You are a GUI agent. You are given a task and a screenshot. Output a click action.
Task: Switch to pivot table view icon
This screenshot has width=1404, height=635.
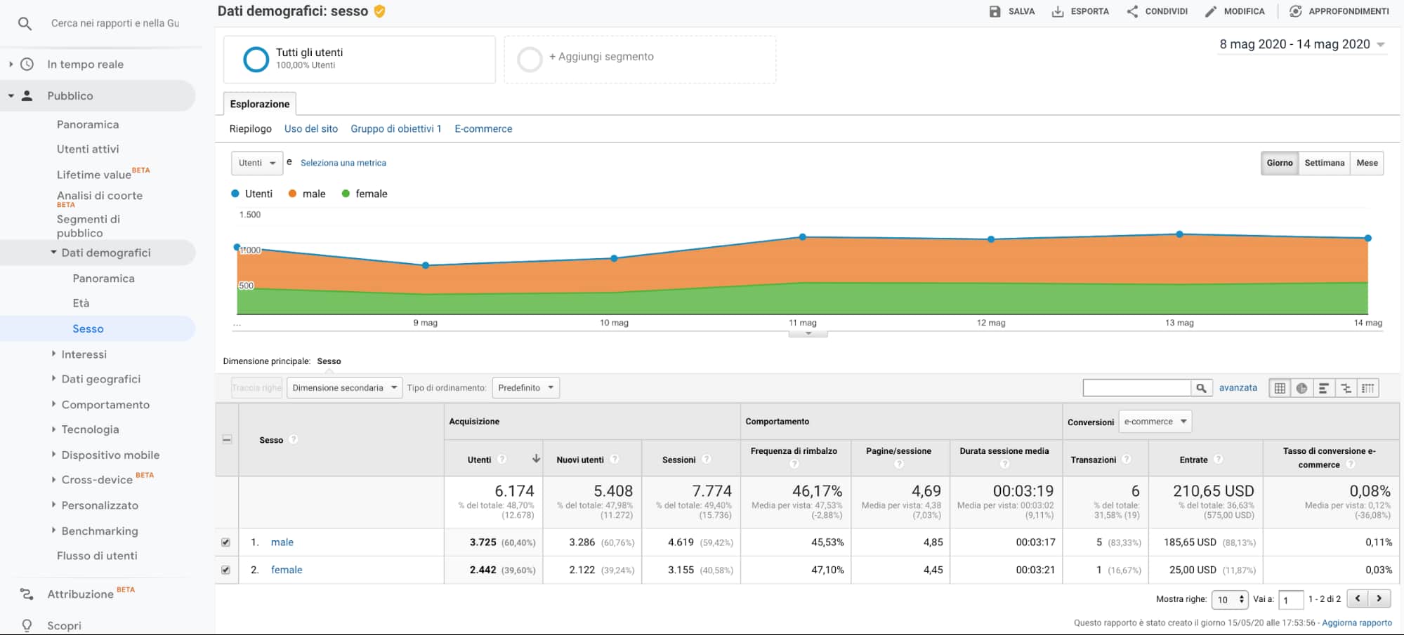pos(1367,388)
